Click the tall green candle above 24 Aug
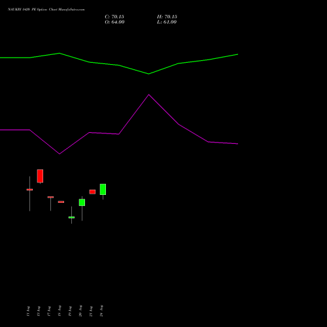 (103, 189)
